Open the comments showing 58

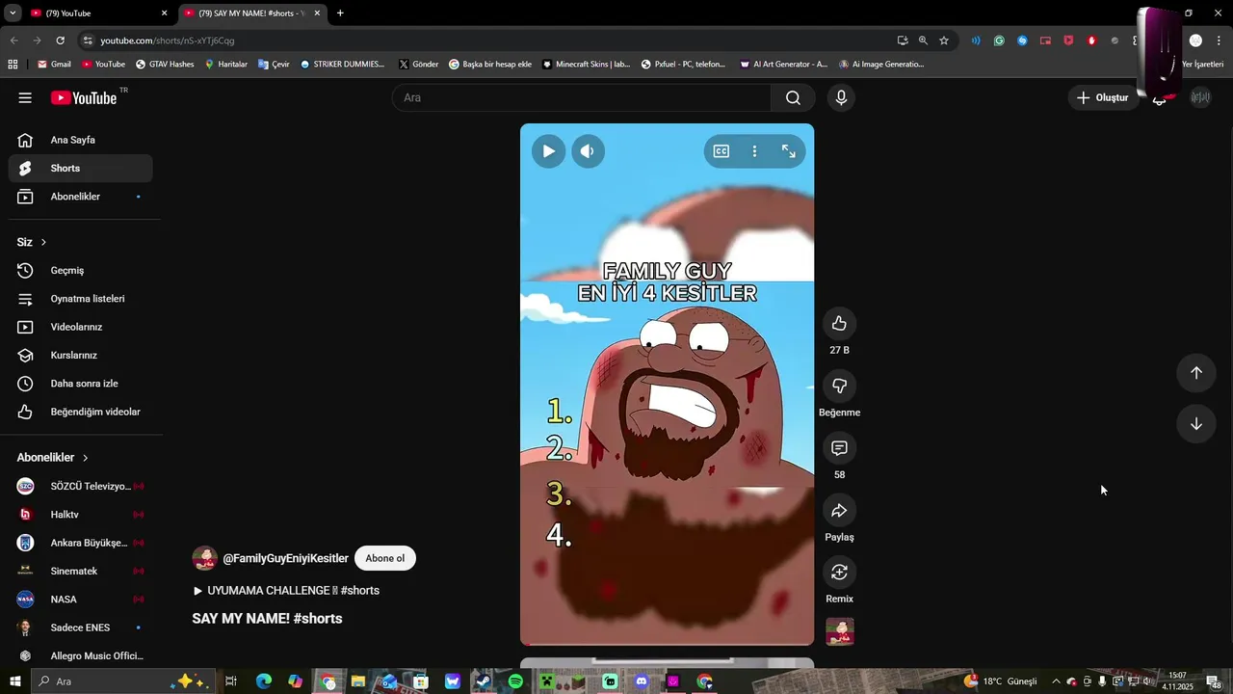point(839,448)
